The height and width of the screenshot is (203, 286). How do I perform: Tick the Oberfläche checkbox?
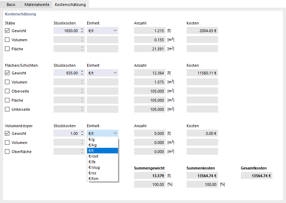pos(7,152)
